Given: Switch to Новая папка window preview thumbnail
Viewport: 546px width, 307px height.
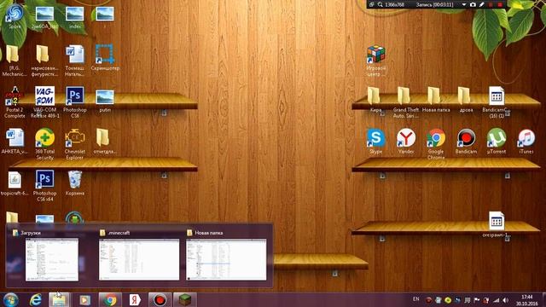Looking at the screenshot, I should coord(226,259).
